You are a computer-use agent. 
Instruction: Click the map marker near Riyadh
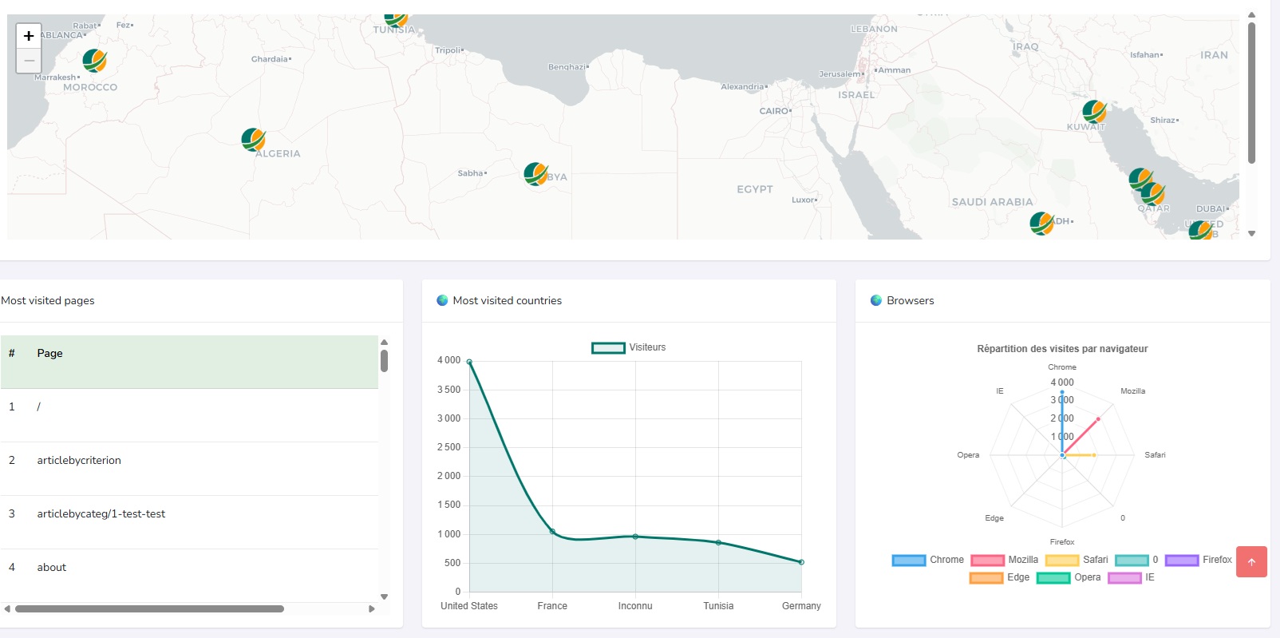pos(1041,223)
